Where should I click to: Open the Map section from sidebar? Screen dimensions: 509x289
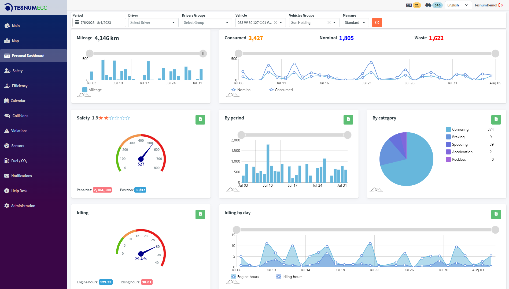(15, 41)
